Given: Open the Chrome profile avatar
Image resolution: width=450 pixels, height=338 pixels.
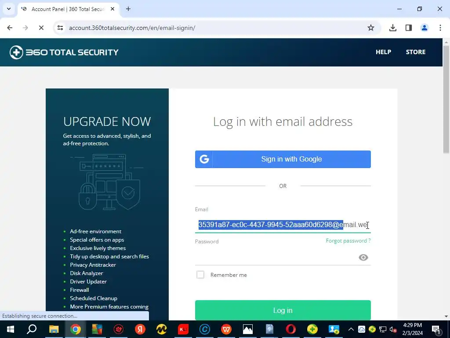Looking at the screenshot, I should pyautogui.click(x=424, y=28).
